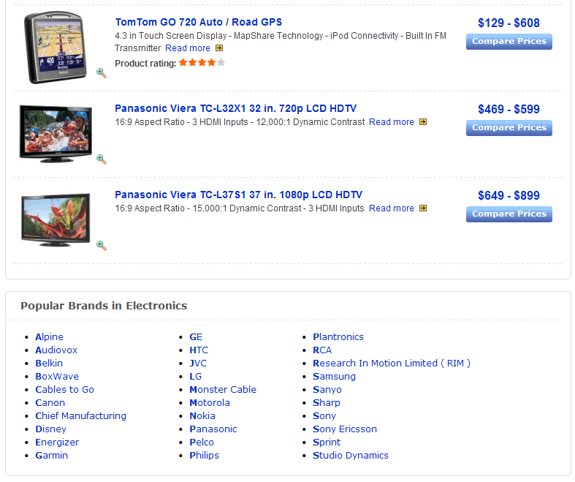Compare Prices for TomTom GO 720
This screenshot has height=482, width=575.
(x=509, y=42)
